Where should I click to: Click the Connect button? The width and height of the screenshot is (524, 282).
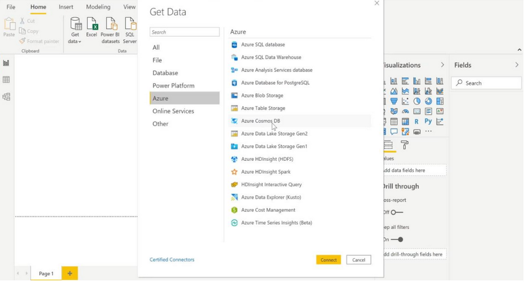pyautogui.click(x=328, y=260)
